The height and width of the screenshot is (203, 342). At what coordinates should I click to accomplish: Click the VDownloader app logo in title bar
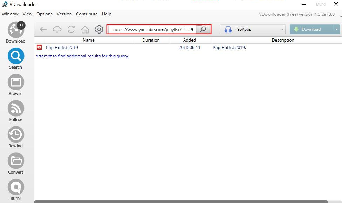click(5, 4)
